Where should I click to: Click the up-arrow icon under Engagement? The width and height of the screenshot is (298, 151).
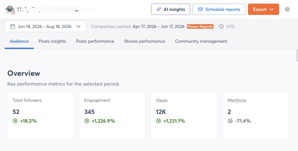point(87,121)
